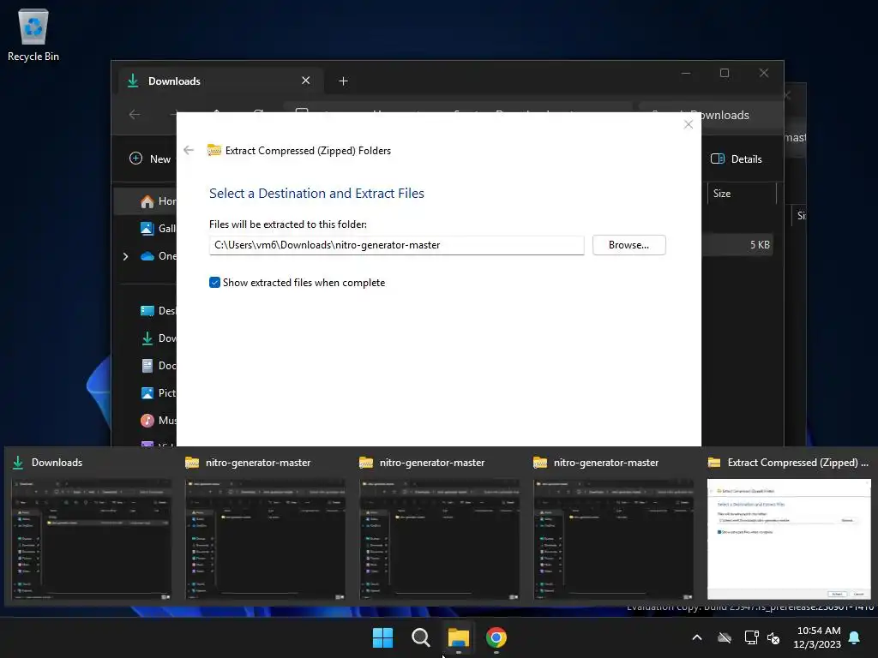Open the Recycle Bin desktop icon
The width and height of the screenshot is (878, 658).
[x=33, y=34]
